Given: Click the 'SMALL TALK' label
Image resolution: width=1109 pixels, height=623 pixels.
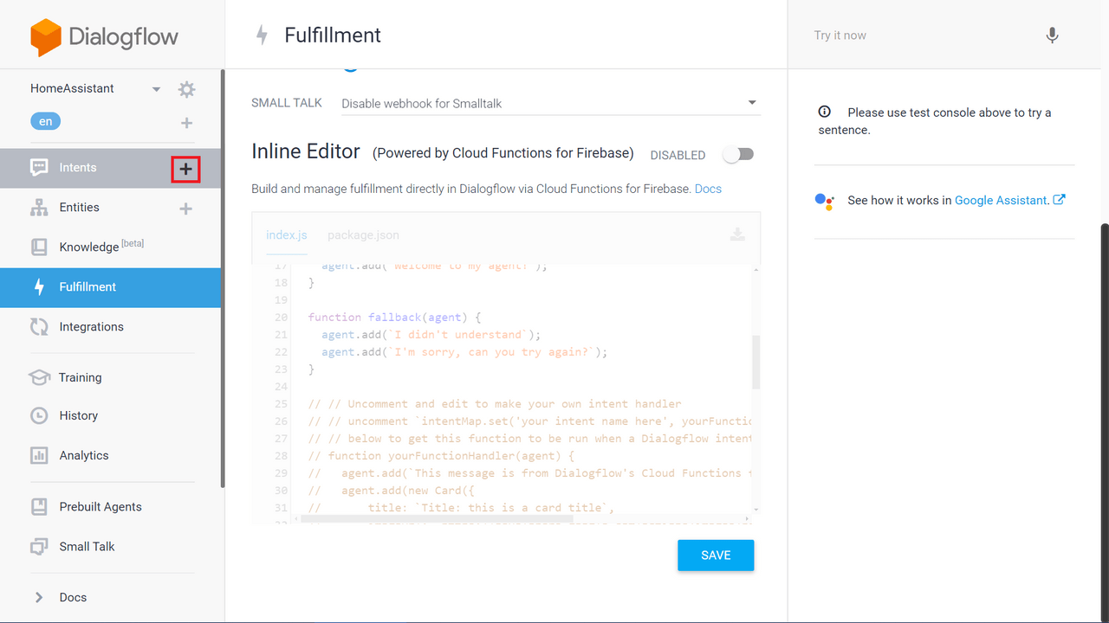Looking at the screenshot, I should pos(287,103).
